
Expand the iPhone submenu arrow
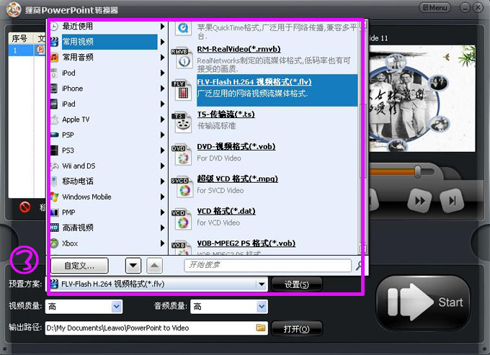coord(162,89)
